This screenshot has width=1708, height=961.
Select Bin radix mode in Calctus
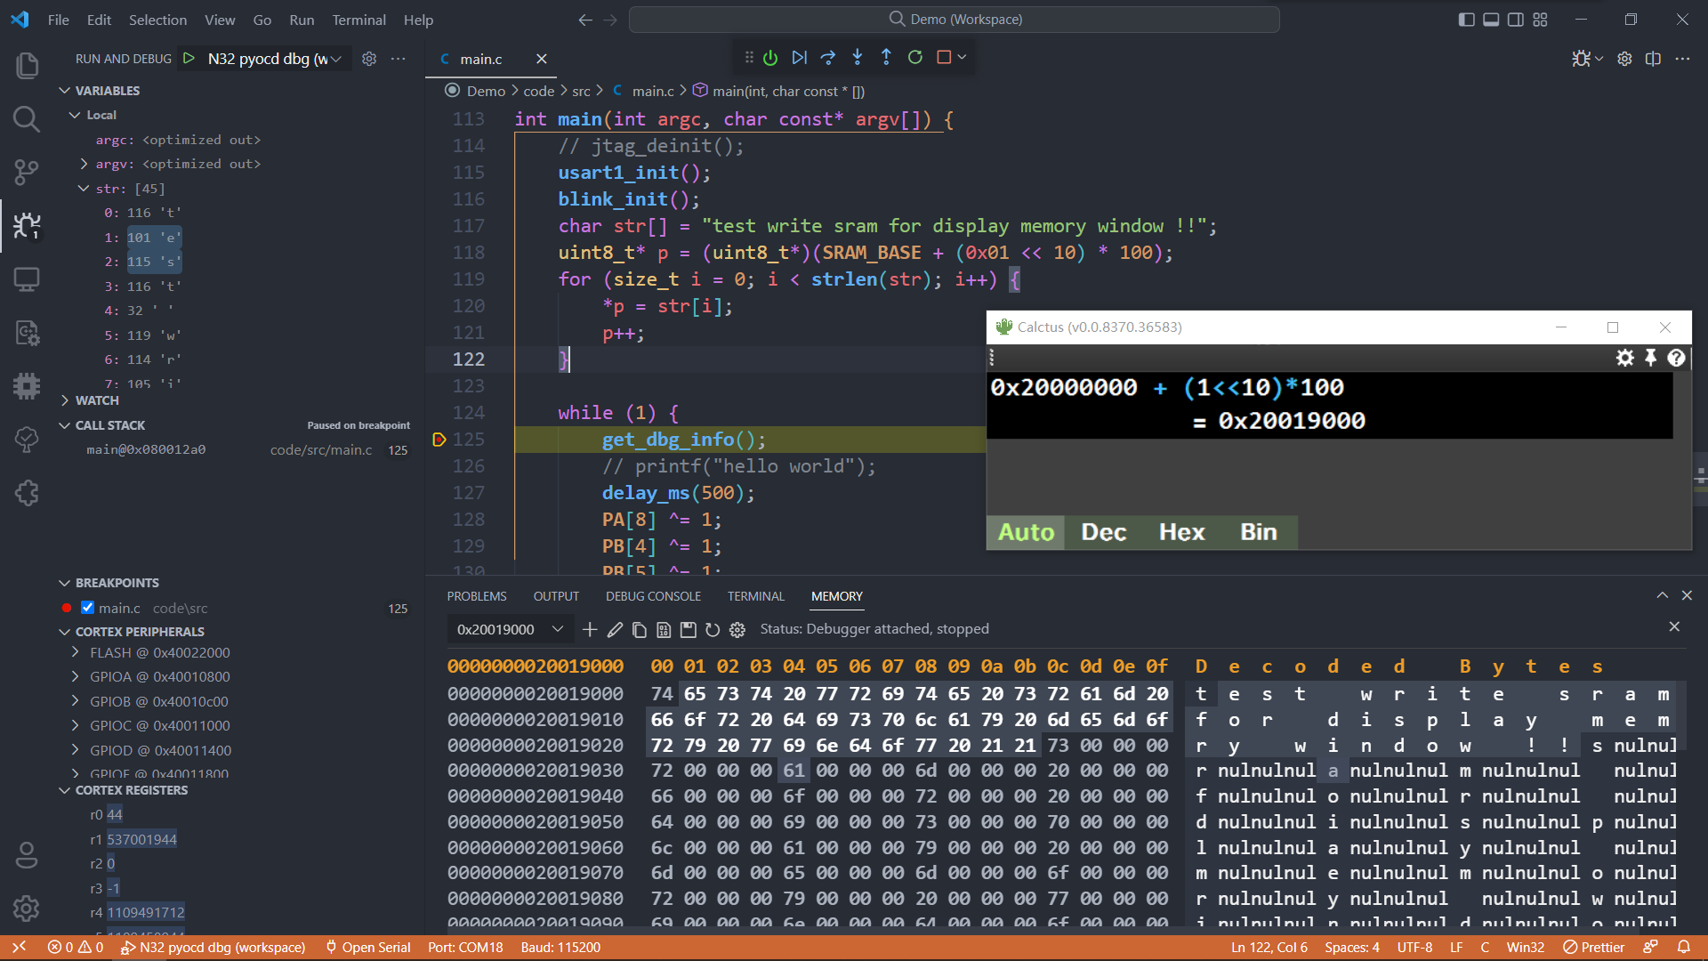coord(1259,532)
